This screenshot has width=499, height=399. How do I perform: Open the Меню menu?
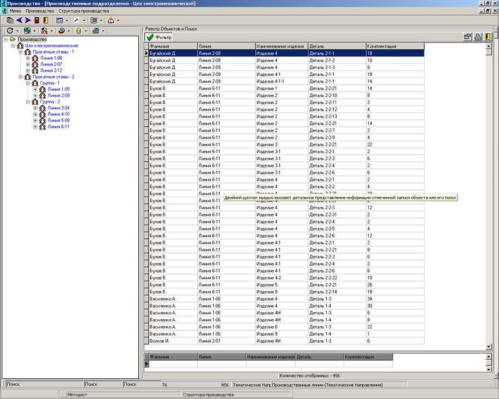(x=15, y=11)
